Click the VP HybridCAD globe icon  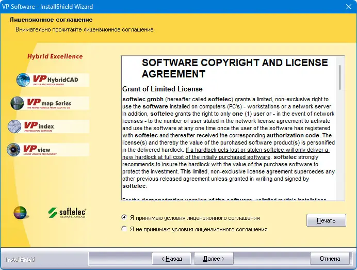point(23,80)
